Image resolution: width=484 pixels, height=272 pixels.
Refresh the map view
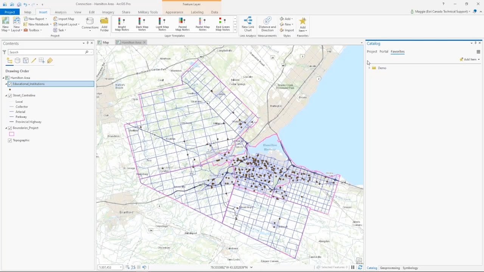pos(360,267)
